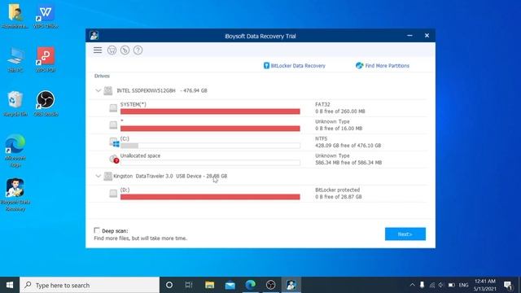521x293 pixels.
Task: Click the iBoysoft logo in title bar
Action: click(x=94, y=36)
